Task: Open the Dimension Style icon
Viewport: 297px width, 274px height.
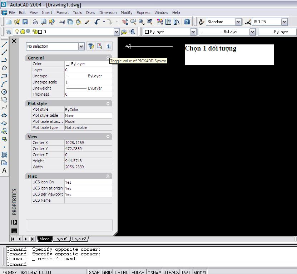Action: tap(248, 22)
